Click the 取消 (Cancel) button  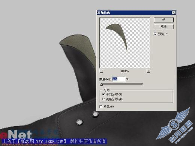pyautogui.click(x=163, y=27)
